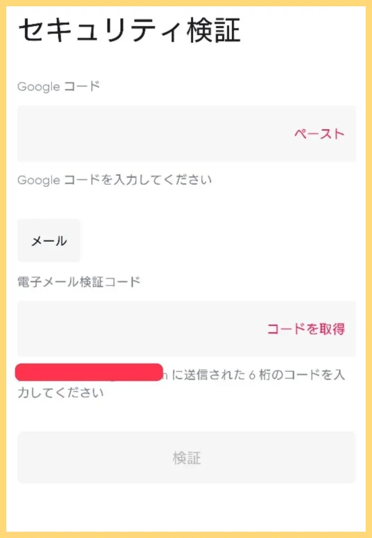
Task: Get the email verification code
Action: (306, 329)
